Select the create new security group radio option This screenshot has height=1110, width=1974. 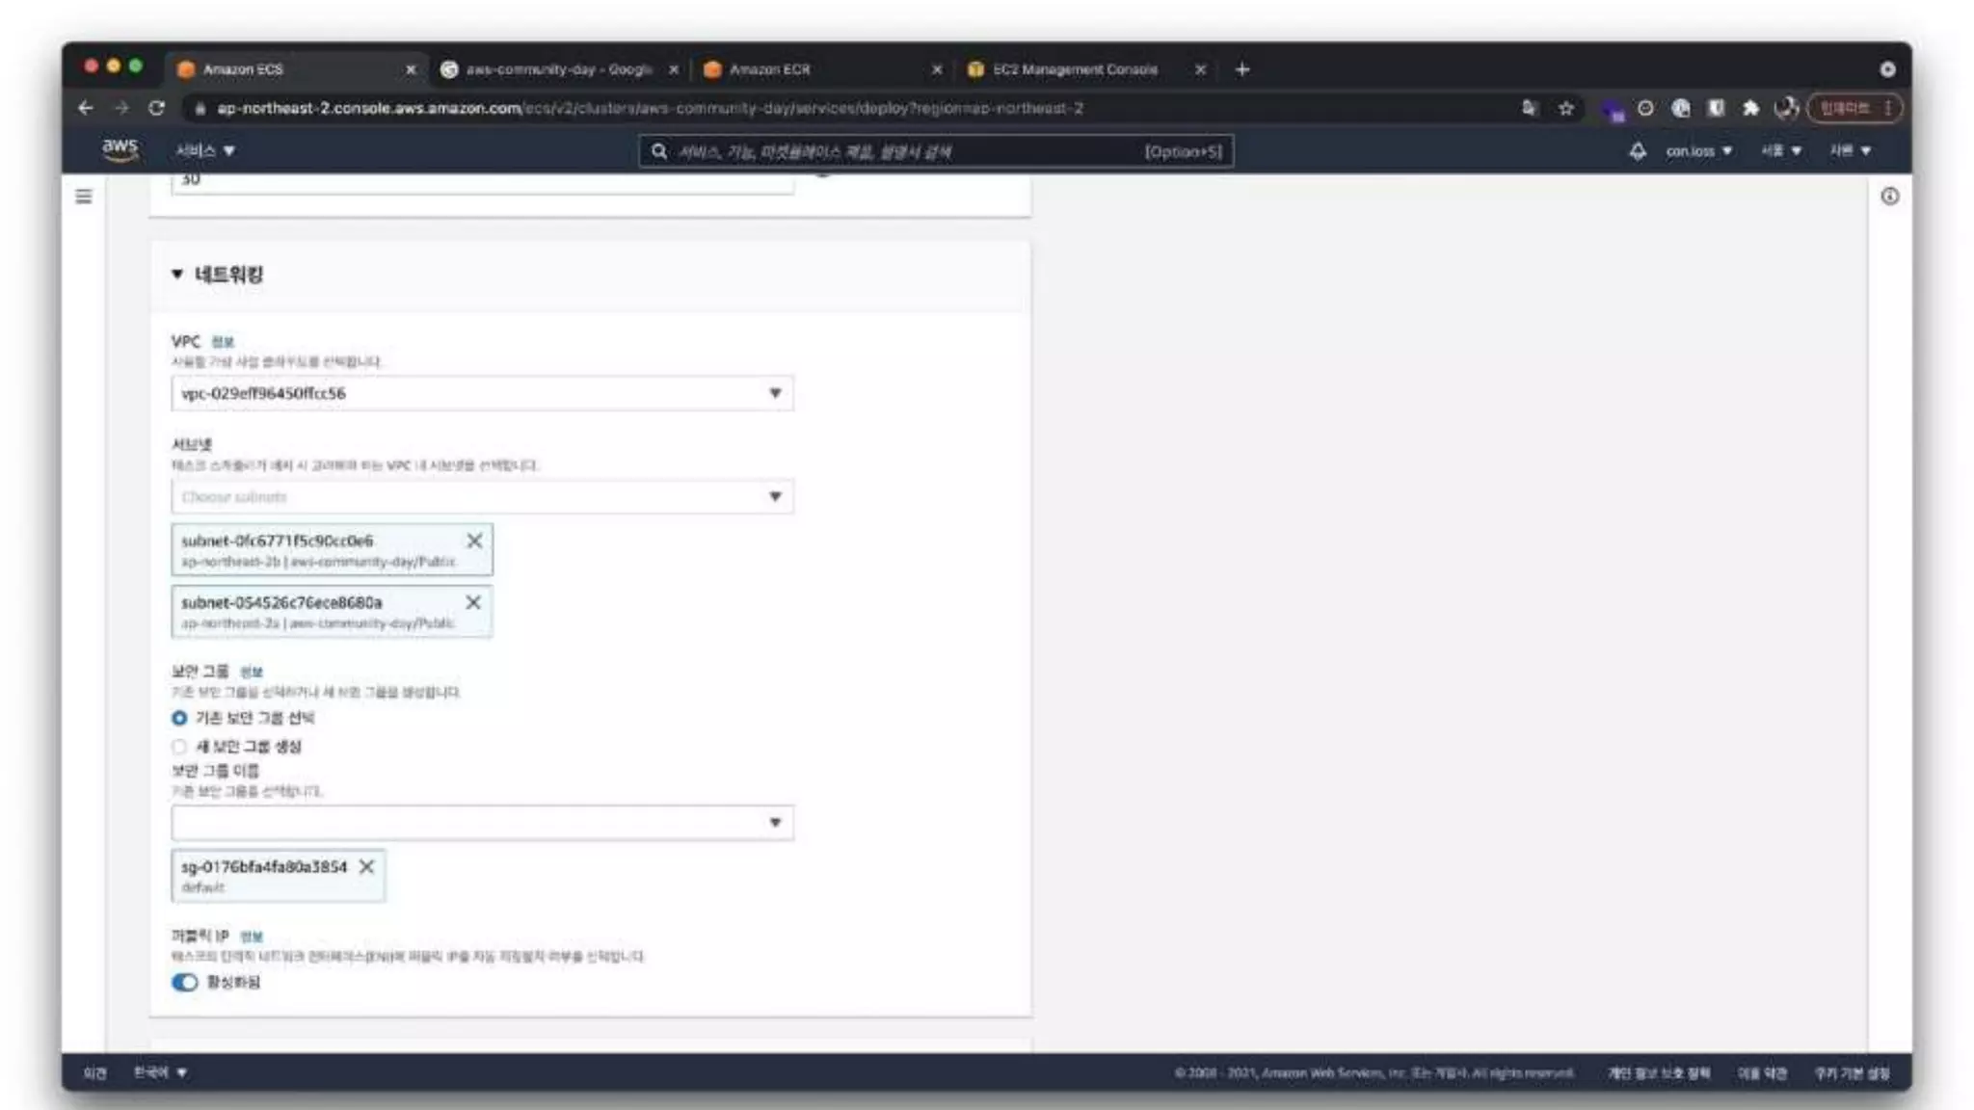(x=179, y=747)
